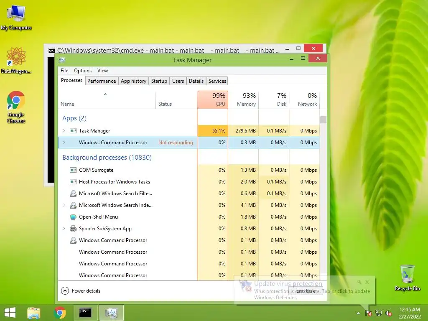Sort by 7% Disk column header
This screenshot has width=428, height=321.
coord(274,100)
